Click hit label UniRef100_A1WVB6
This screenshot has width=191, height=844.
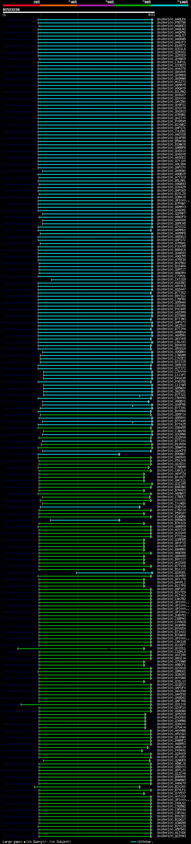pyautogui.click(x=171, y=625)
